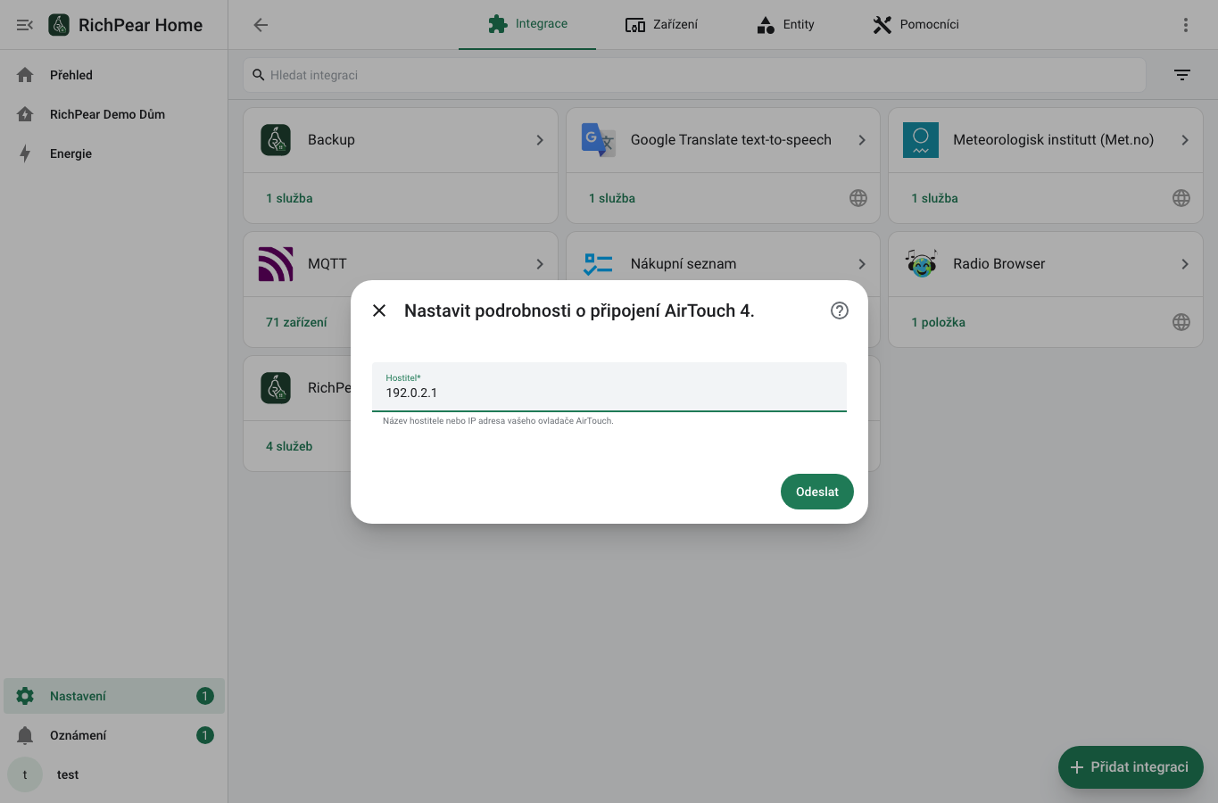This screenshot has width=1218, height=803.
Task: Click the RichPear Home logo icon
Action: [59, 25]
